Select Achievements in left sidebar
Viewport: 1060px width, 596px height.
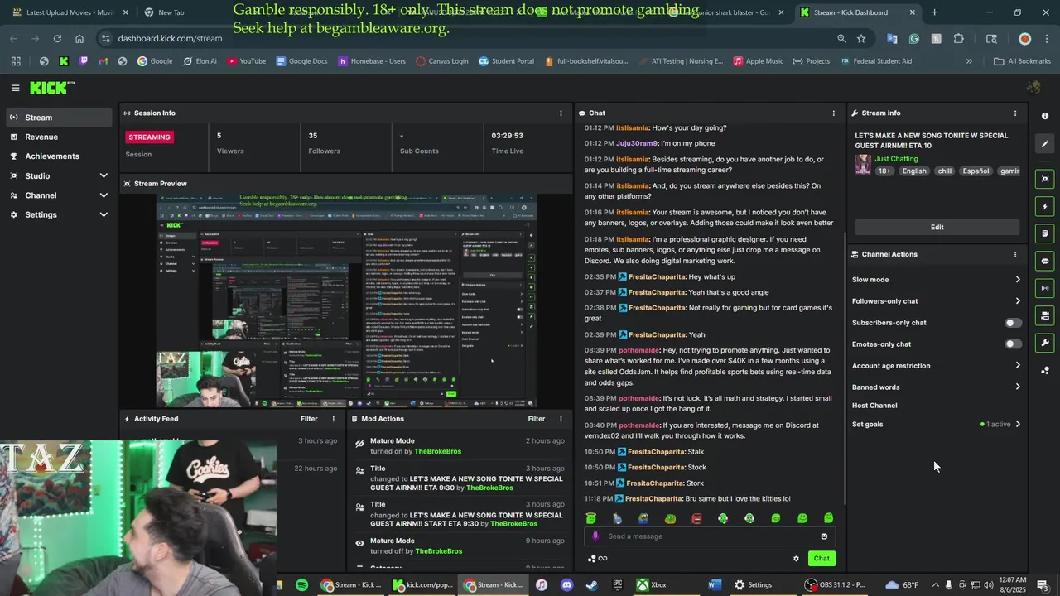coord(58,156)
